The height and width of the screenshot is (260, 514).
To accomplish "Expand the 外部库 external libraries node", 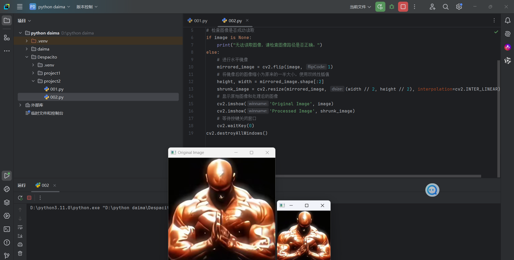I will 20,105.
